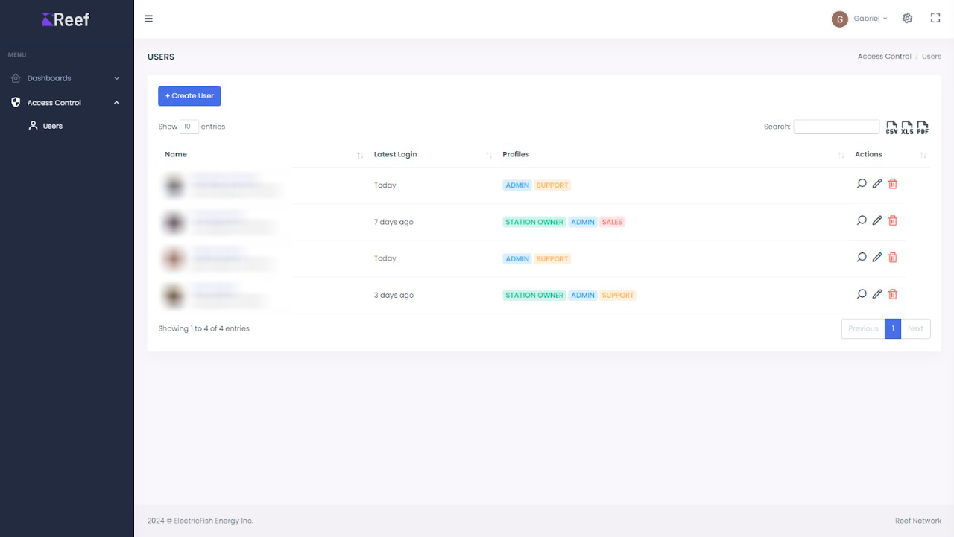Edit the user who logged in 7 days ago
This screenshot has width=954, height=537.
click(877, 221)
